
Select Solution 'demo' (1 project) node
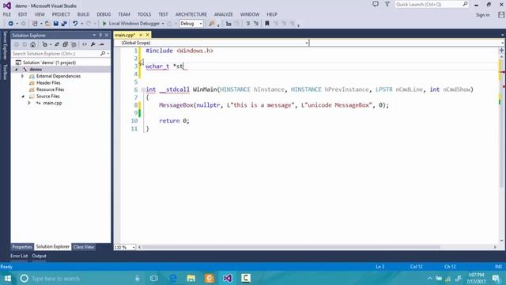(49, 63)
